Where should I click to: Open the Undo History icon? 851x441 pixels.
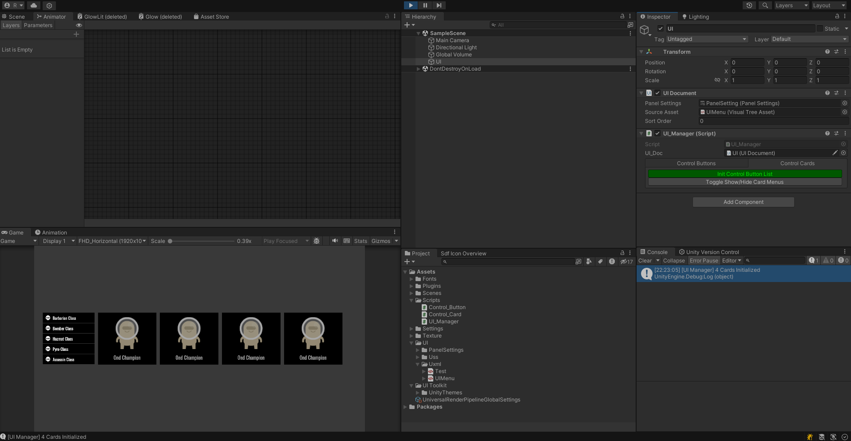click(749, 5)
